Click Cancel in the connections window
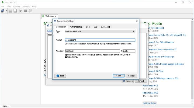194x108 pixels. click(x=141, y=81)
